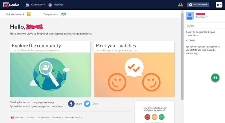The height and width of the screenshot is (123, 225).
Task: Click the Friends section header
Action: 190,26
